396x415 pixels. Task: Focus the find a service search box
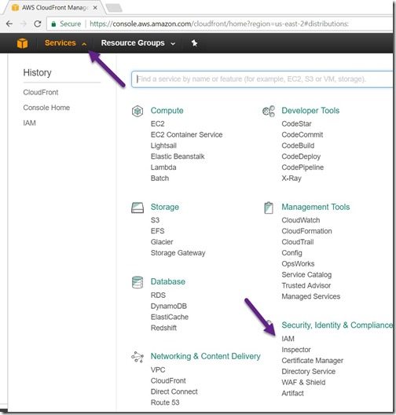pos(262,79)
